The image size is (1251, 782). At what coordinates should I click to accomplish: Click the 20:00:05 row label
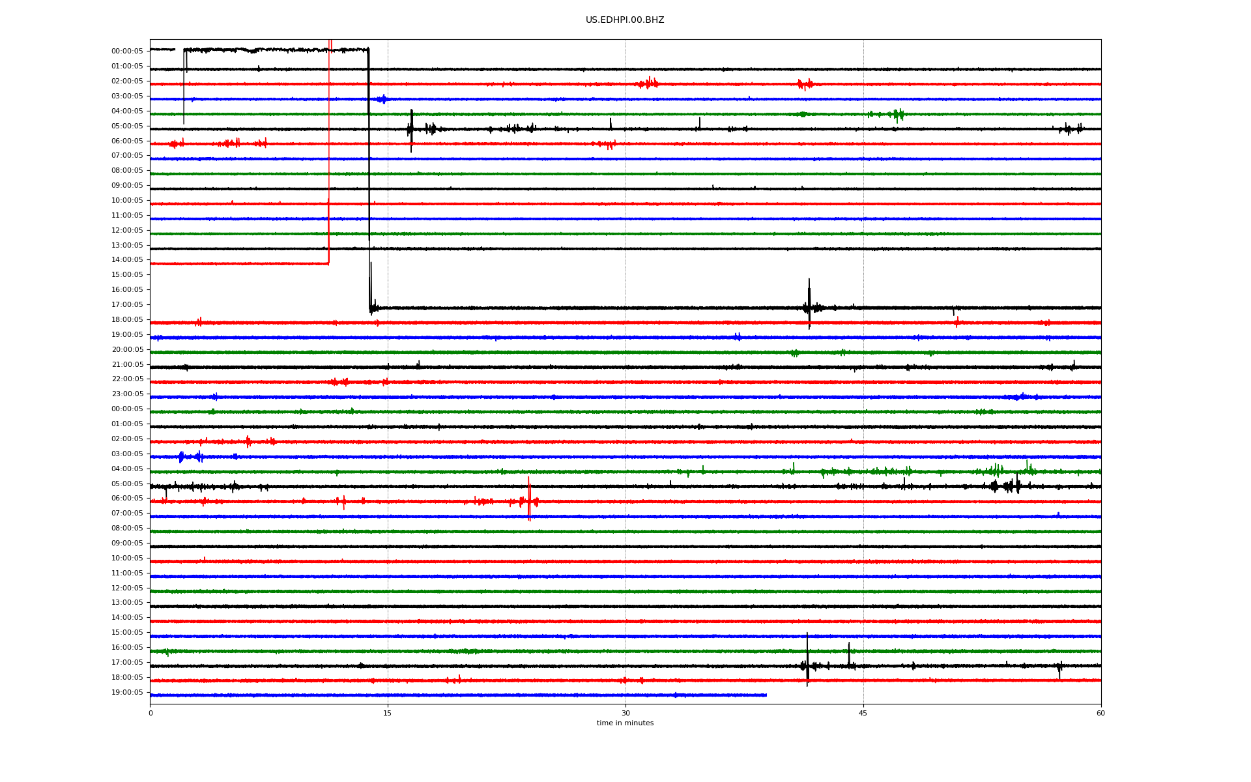(127, 349)
